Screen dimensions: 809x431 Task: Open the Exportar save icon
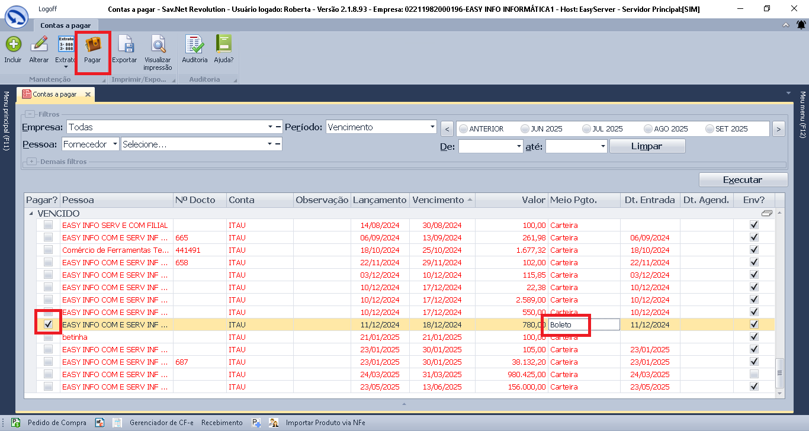(x=124, y=45)
